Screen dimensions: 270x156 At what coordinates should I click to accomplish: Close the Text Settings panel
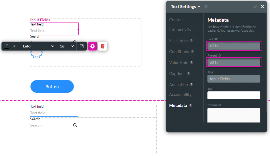tap(262, 7)
